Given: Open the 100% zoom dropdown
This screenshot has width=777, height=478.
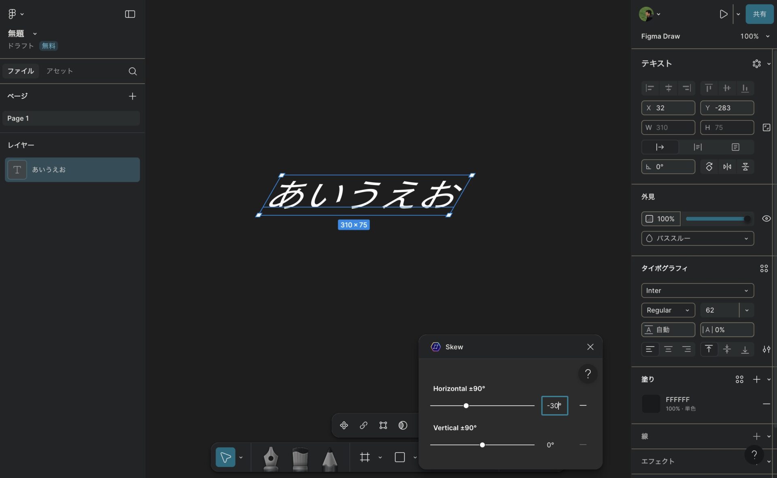Looking at the screenshot, I should pyautogui.click(x=755, y=36).
